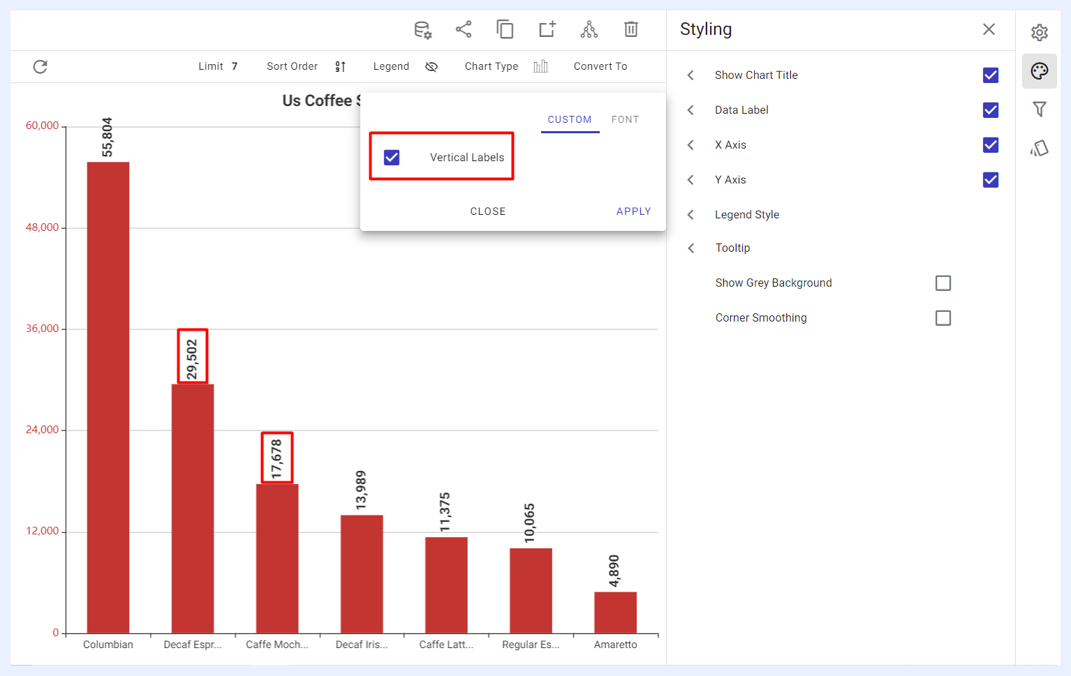This screenshot has height=676, width=1071.
Task: Click the Columbian bar in the chart
Action: tap(108, 398)
